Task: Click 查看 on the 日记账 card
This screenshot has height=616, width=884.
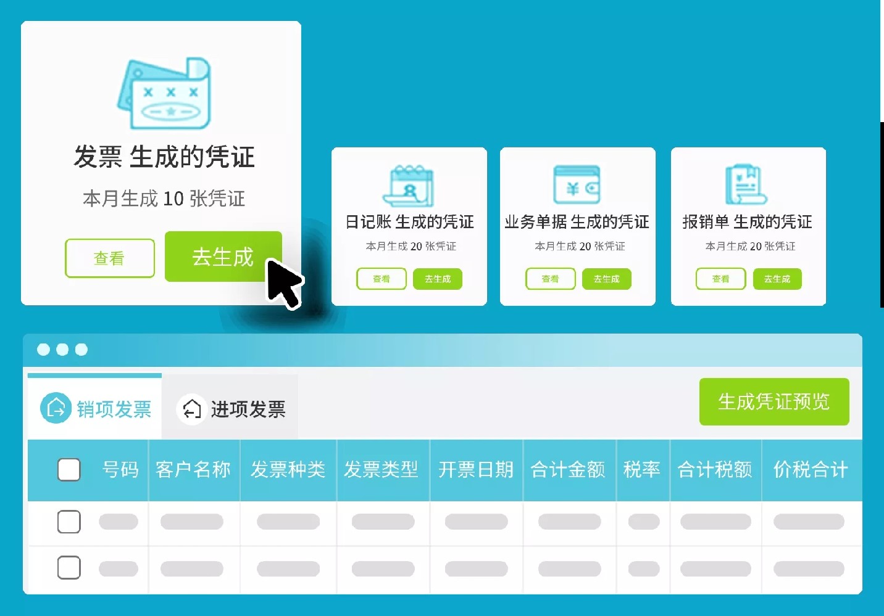Action: 381,279
